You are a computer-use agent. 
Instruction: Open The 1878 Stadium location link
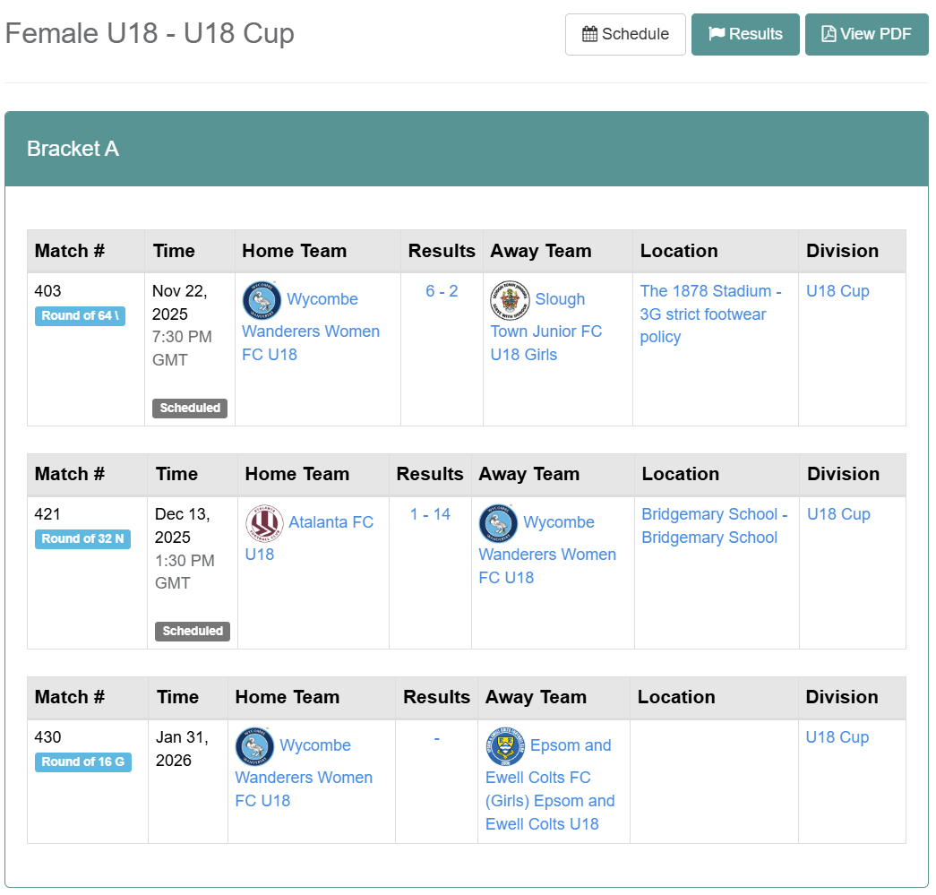(x=710, y=314)
